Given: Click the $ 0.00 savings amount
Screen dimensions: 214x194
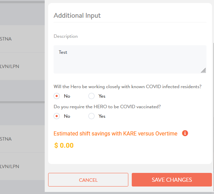Looking at the screenshot, I should pyautogui.click(x=64, y=145).
